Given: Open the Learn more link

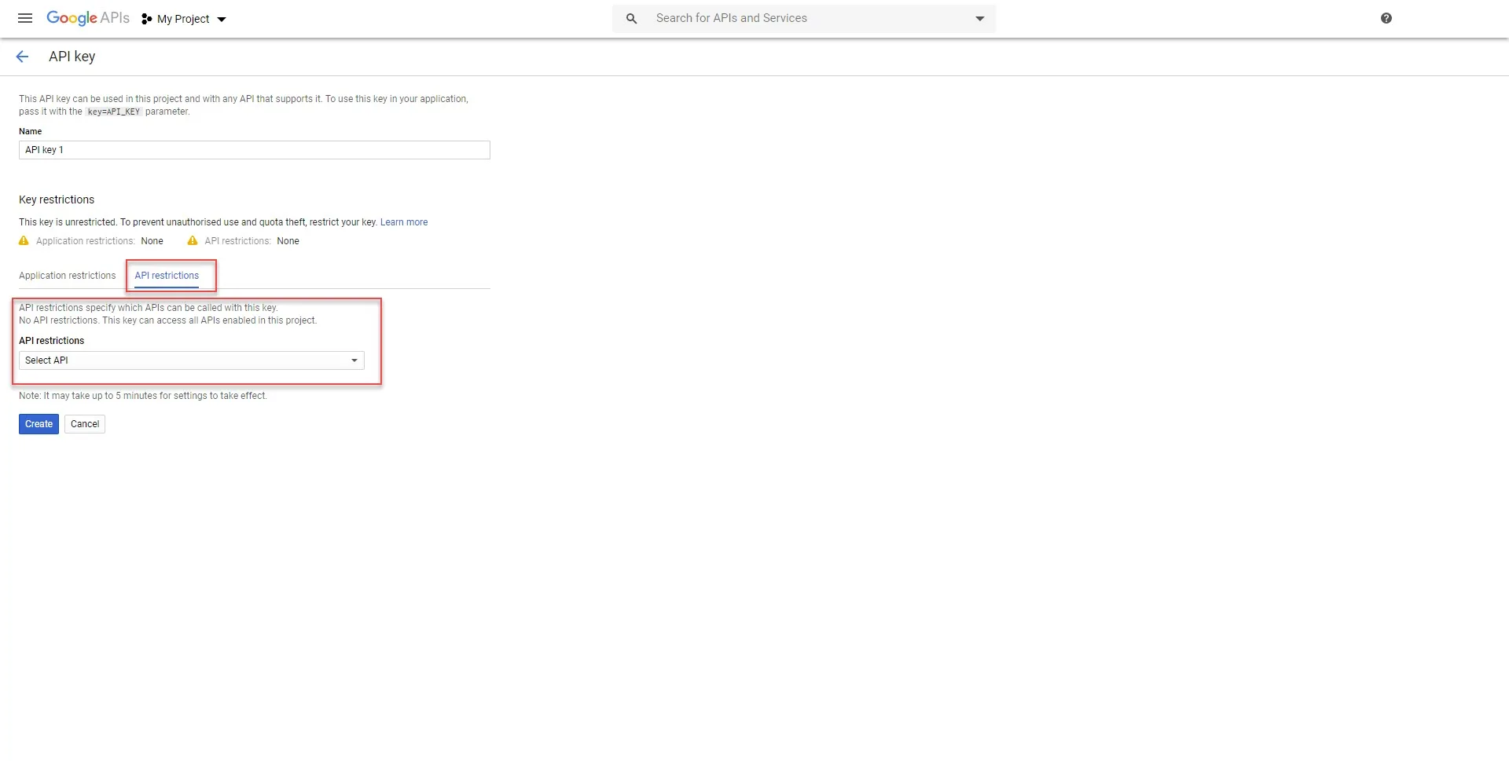Looking at the screenshot, I should (x=404, y=222).
